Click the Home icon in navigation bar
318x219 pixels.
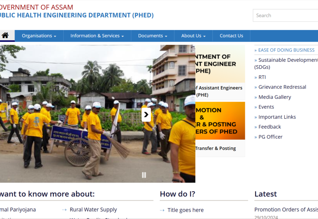pyautogui.click(x=5, y=36)
